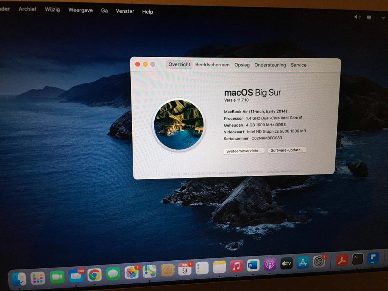Open blue app icon right of Terminal
Image resolution: width=388 pixels, height=291 pixels.
tap(373, 258)
